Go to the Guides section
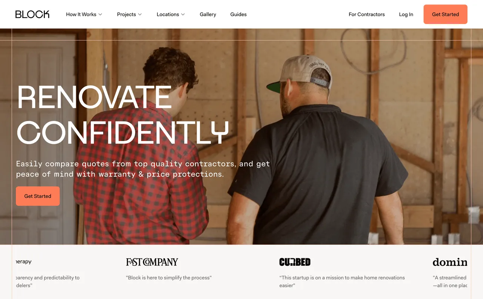The width and height of the screenshot is (483, 299). coord(238,14)
